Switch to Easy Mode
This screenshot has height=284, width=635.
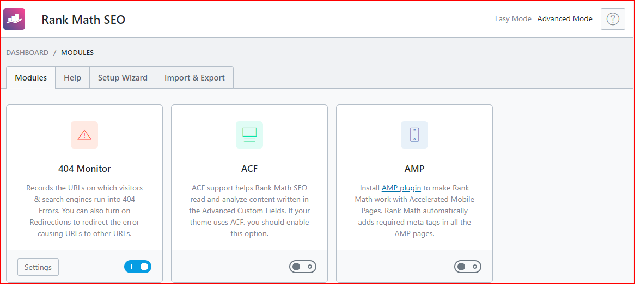pyautogui.click(x=513, y=18)
